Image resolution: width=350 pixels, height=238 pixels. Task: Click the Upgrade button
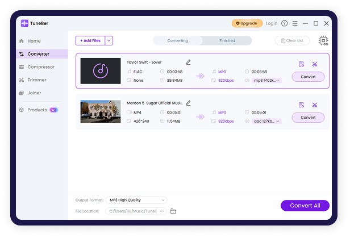(247, 23)
